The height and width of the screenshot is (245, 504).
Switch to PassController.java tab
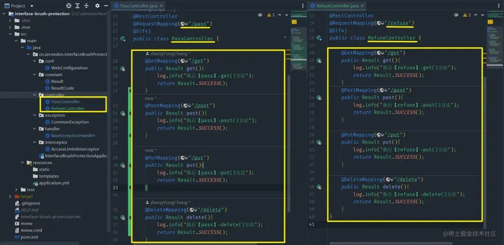pos(133,6)
